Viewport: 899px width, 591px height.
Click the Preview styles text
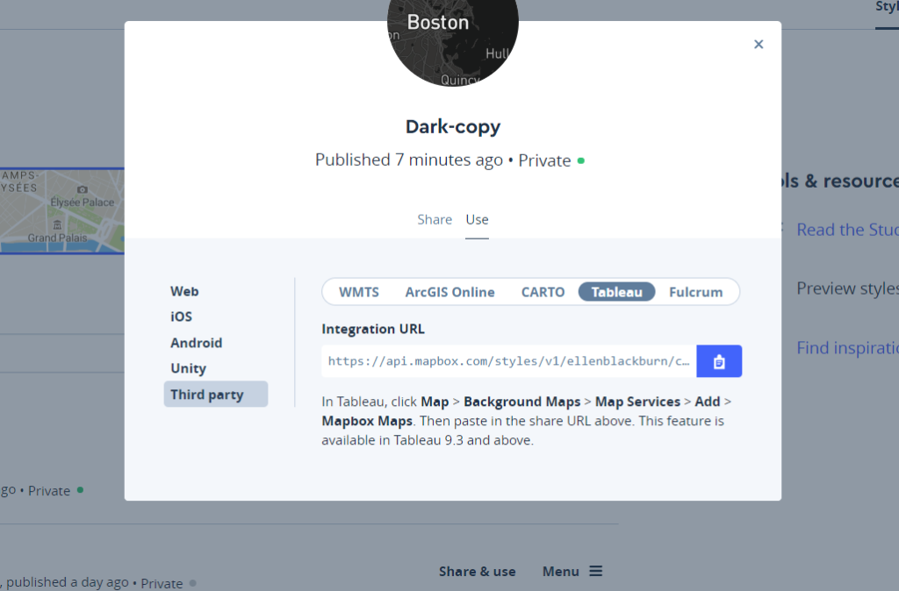click(847, 288)
